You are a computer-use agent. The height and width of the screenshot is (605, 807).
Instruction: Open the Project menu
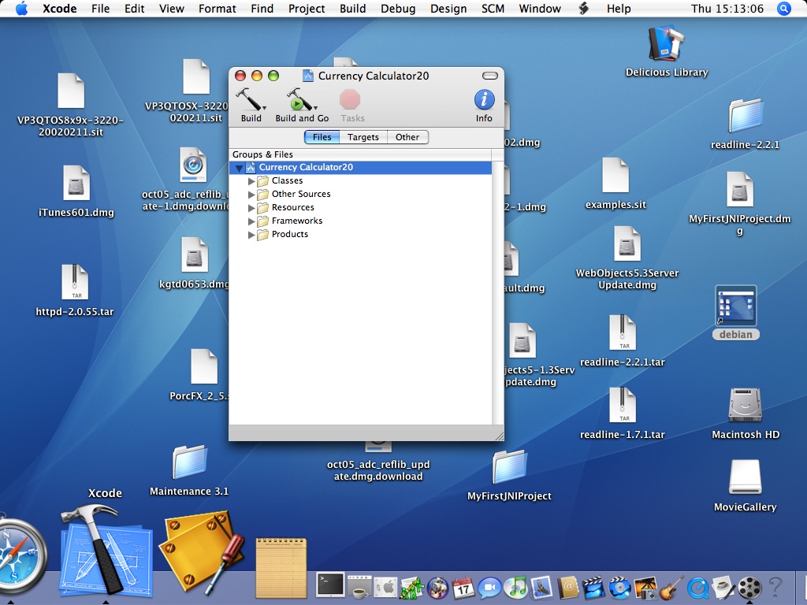click(x=307, y=8)
